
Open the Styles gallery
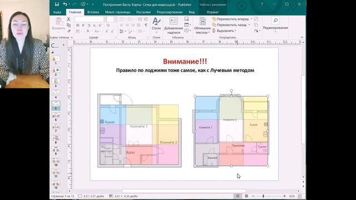point(156,26)
